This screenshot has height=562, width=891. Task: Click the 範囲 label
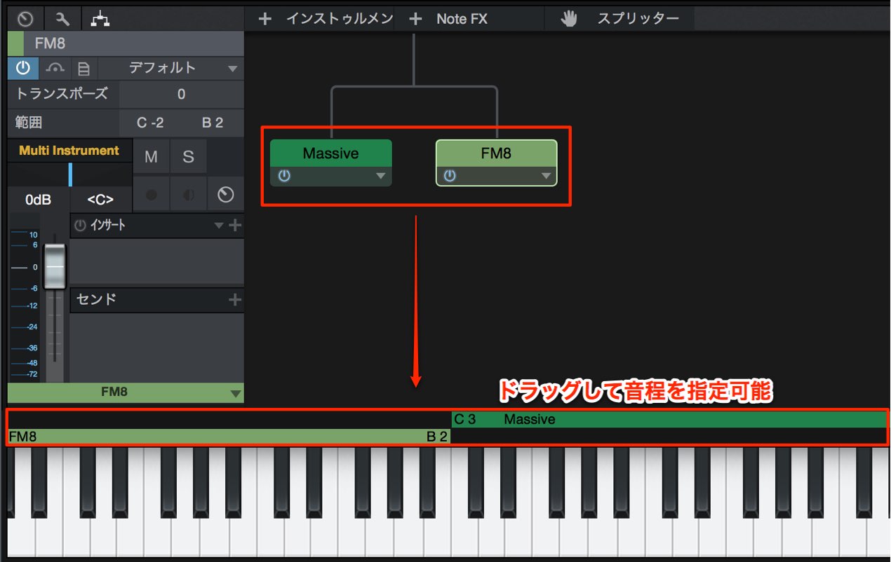click(29, 123)
